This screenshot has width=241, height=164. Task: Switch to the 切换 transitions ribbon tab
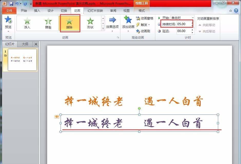[64, 11]
